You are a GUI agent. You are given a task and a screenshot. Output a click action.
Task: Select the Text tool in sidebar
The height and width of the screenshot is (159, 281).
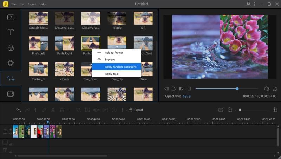pos(11,32)
